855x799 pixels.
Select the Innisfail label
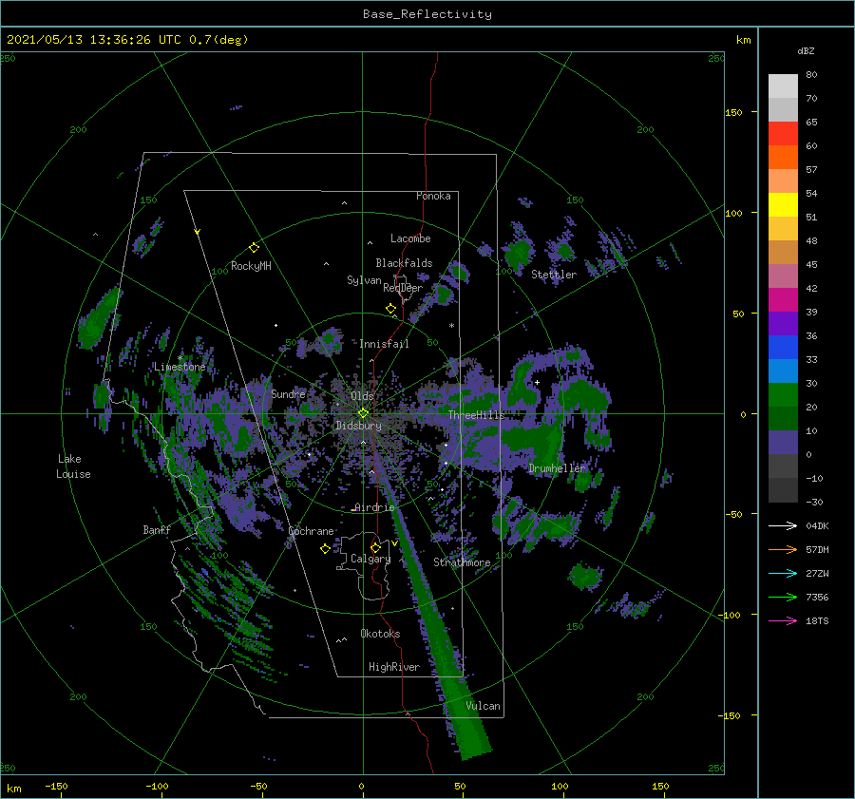point(384,344)
